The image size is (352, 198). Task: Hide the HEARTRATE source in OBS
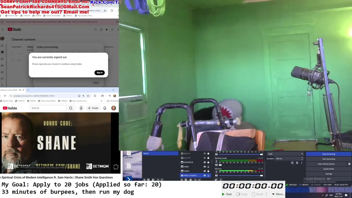205,162
